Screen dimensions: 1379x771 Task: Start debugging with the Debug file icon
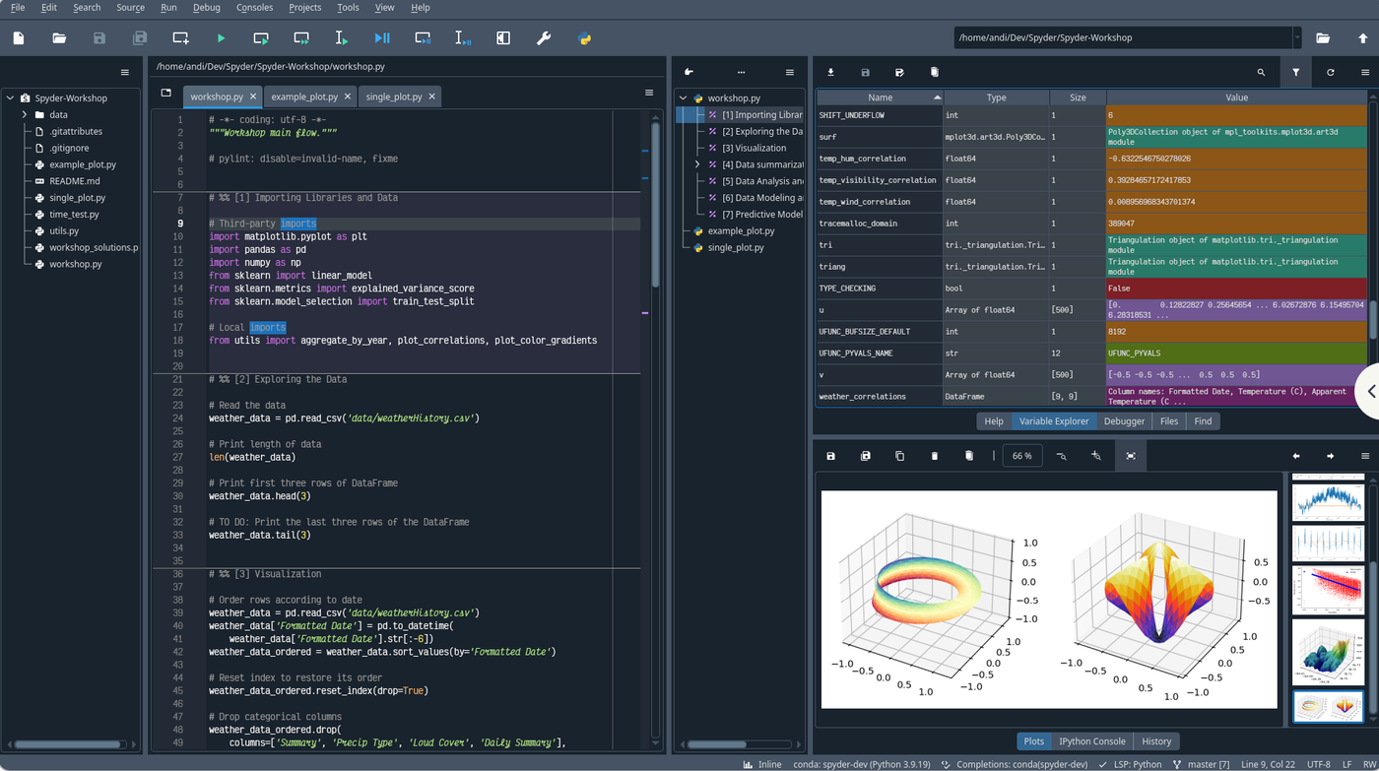[382, 38]
